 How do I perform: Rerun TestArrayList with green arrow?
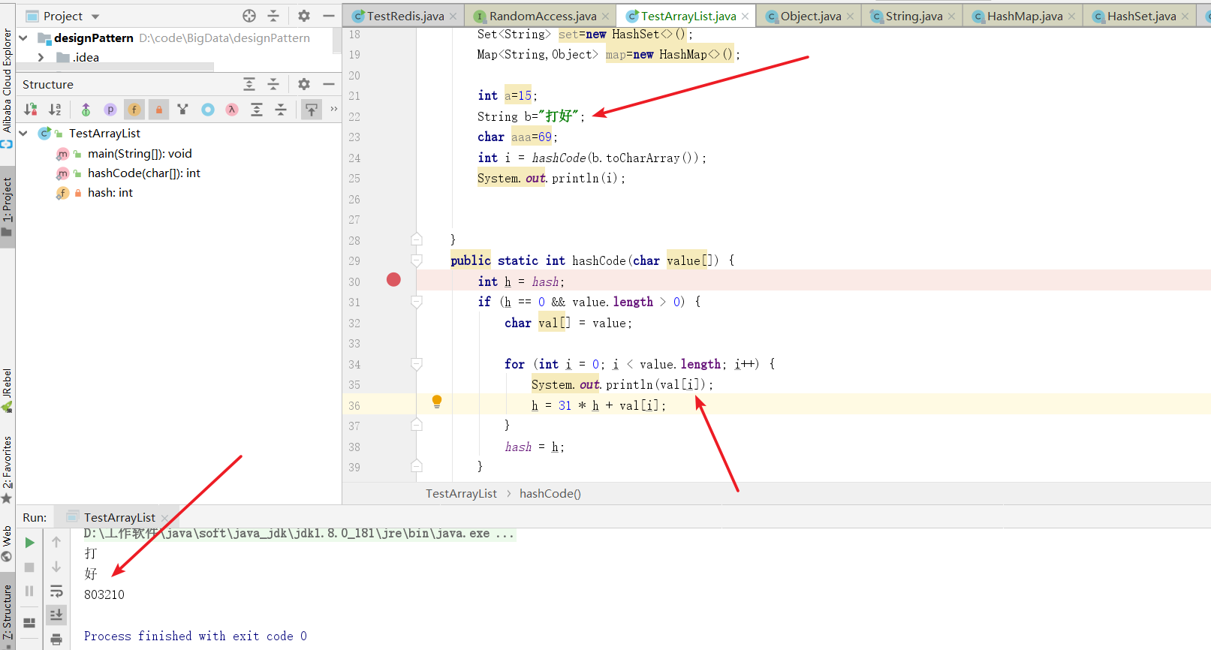point(29,542)
